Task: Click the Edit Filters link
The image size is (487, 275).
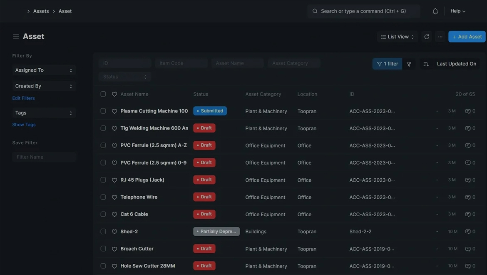Action: pyautogui.click(x=23, y=98)
